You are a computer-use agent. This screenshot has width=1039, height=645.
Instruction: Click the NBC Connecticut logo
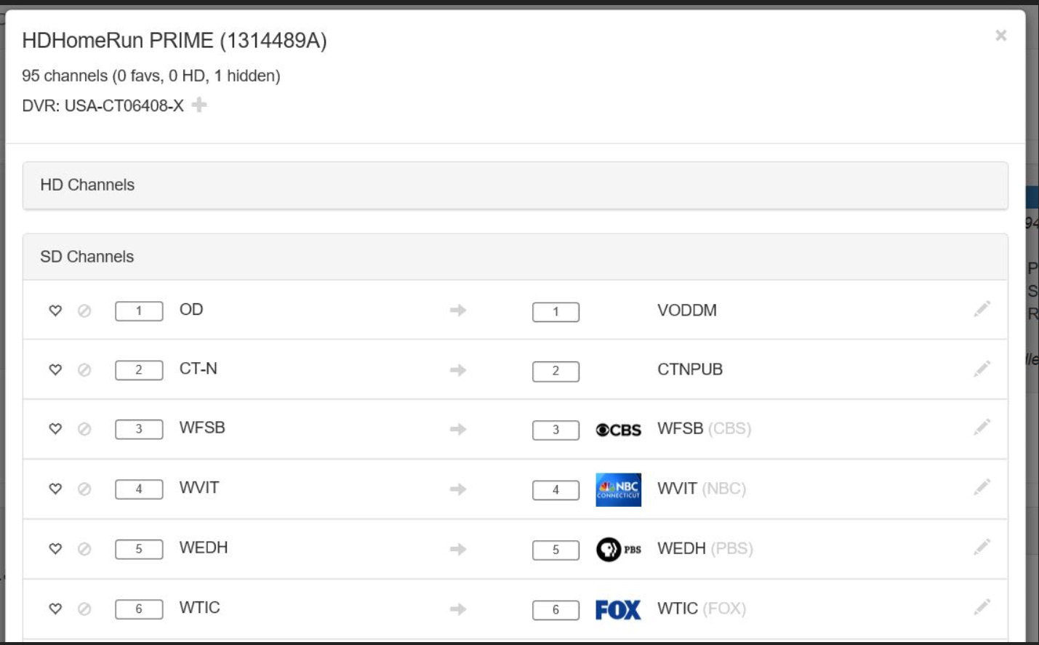coord(618,489)
